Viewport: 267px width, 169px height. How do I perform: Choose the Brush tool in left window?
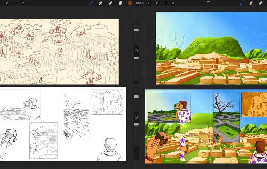point(91,3)
